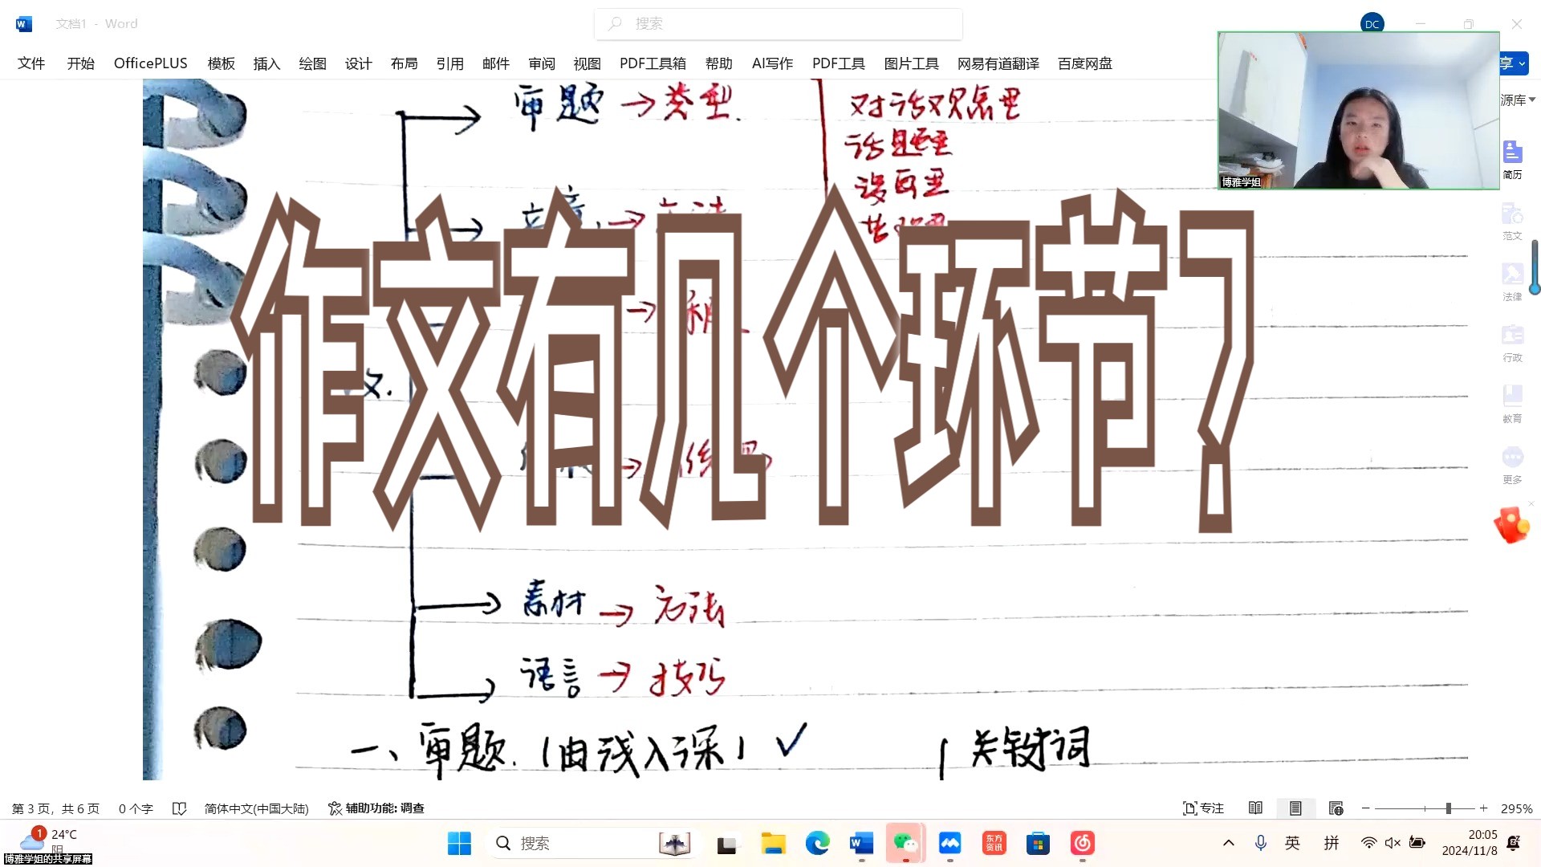Toggle the 英 input language indicator
The height and width of the screenshot is (867, 1541).
point(1292,843)
